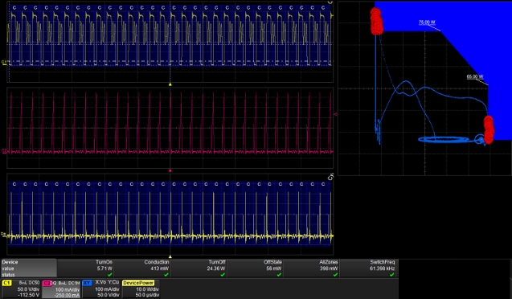Click the OffState status checkmark
Screen dimensions: 512x299
[279, 275]
